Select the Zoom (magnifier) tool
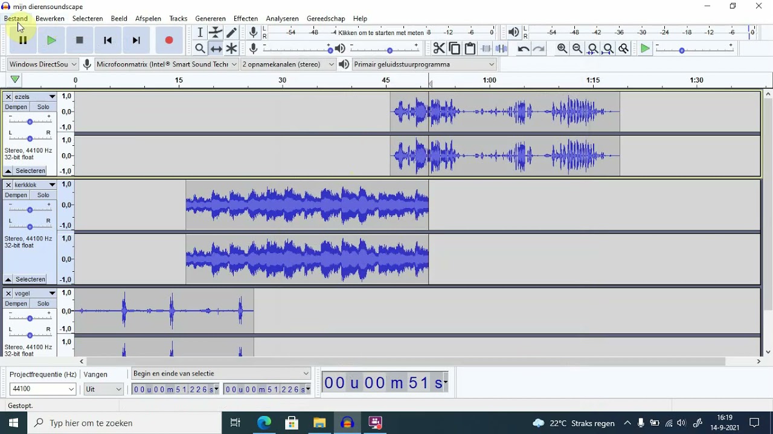Screen dimensions: 773x434 point(200,48)
